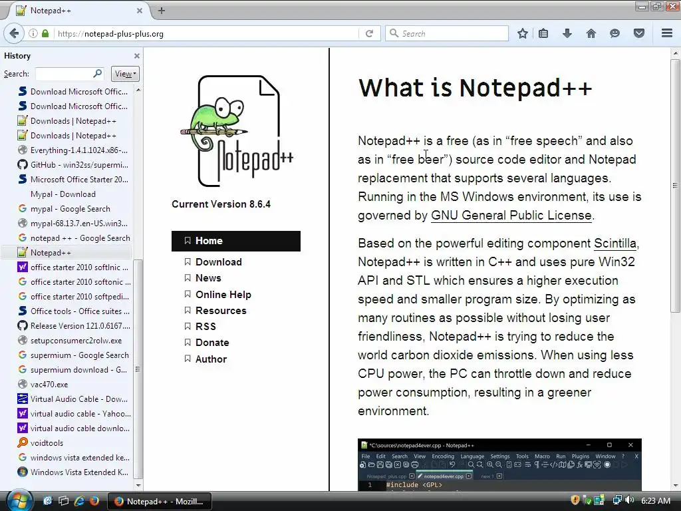Click the webpage vertical scrollbar thumb
Viewport: 681px width, 511px height.
click(x=675, y=186)
